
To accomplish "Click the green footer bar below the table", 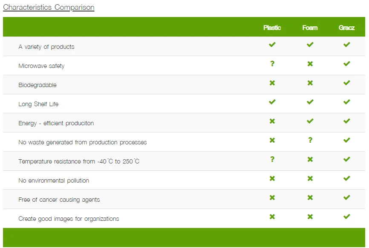I will pos(184,237).
